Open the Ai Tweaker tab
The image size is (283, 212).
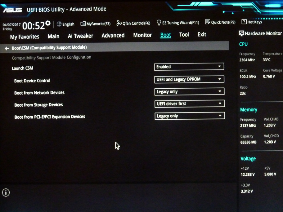(80, 36)
